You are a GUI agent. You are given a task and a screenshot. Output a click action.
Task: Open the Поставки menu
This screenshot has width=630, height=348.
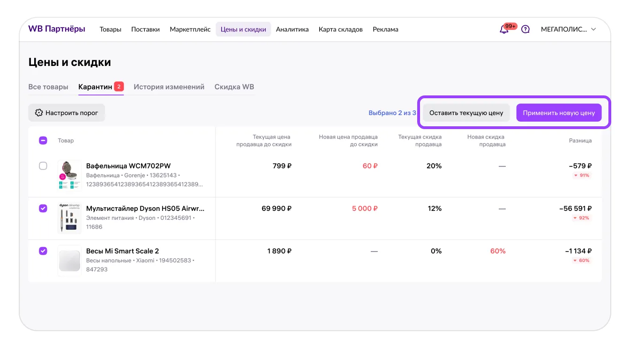145,29
